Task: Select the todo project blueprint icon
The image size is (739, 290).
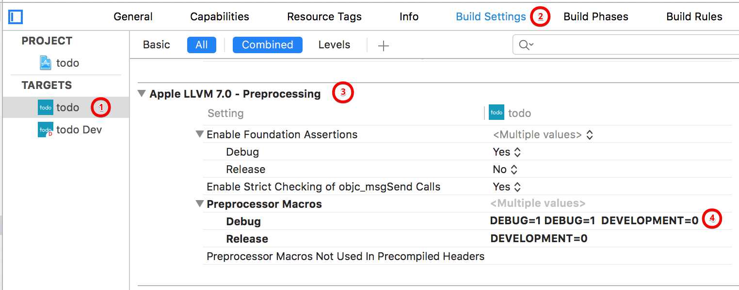Action: click(x=46, y=63)
